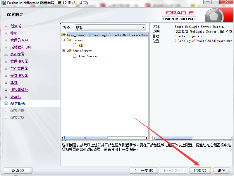Viewport: 234px width, 176px height.
Task: Open the 管理员帐户 step
Action: [19, 40]
